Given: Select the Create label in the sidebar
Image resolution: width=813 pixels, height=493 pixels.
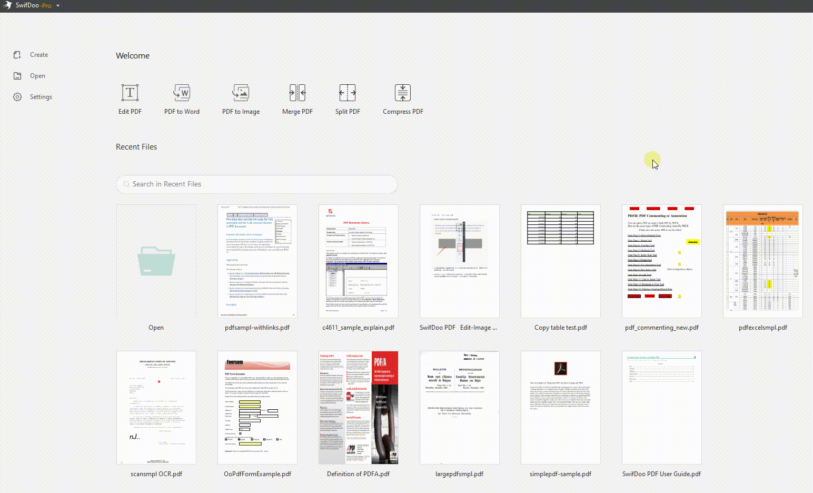Looking at the screenshot, I should (x=39, y=55).
